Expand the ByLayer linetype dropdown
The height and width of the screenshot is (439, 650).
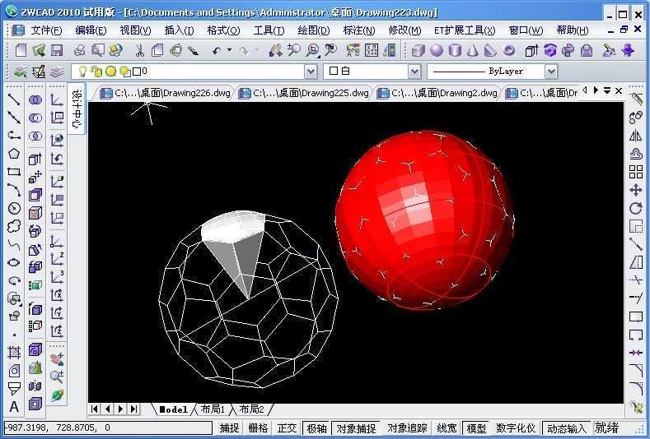tap(550, 72)
